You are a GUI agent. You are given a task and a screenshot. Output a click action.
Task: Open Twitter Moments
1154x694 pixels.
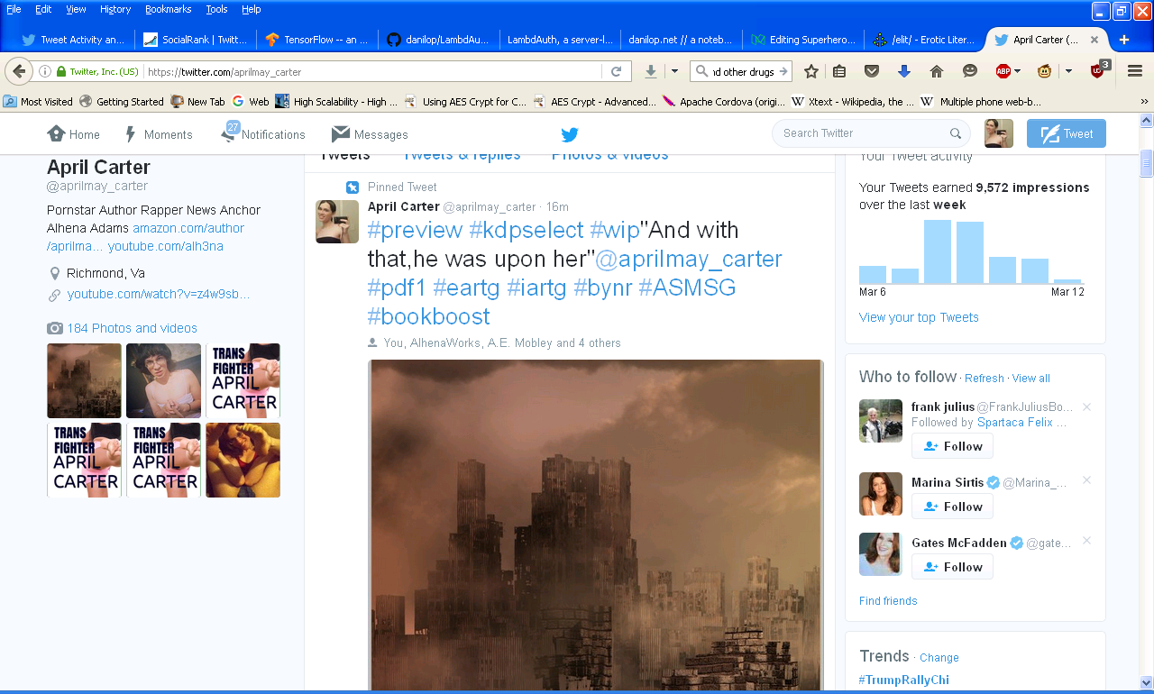[x=158, y=134]
